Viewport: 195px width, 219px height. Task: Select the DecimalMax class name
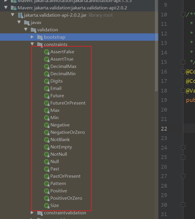64,66
